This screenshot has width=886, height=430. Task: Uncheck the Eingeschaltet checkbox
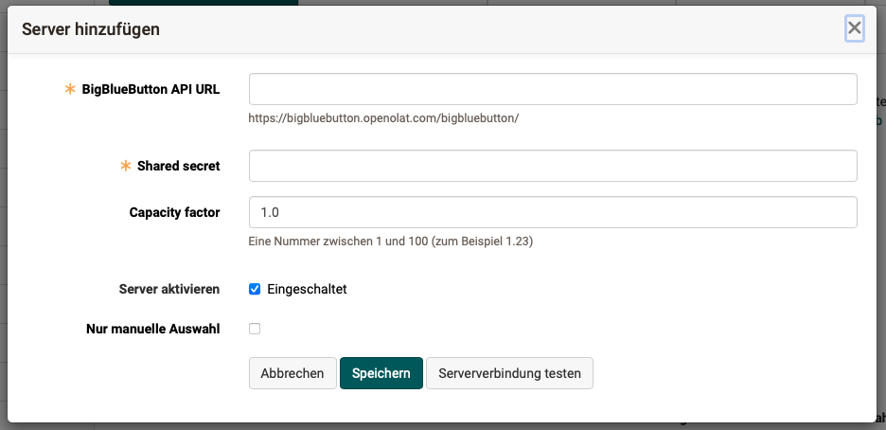click(x=255, y=289)
